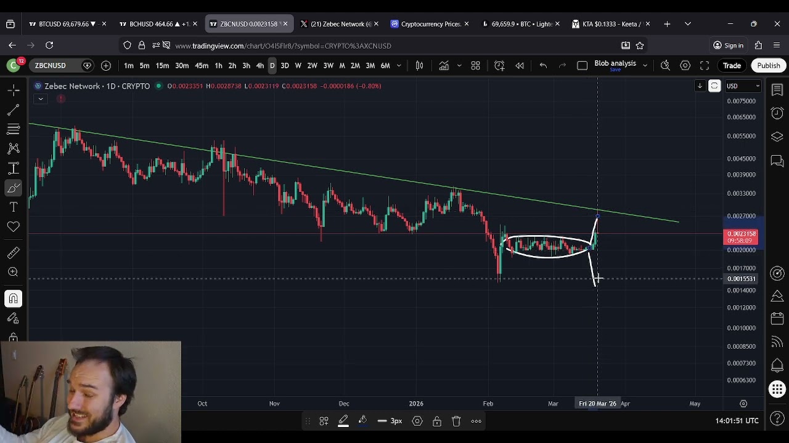Viewport: 789px width, 443px height.
Task: Click Sign in in the browser toolbar
Action: point(728,46)
